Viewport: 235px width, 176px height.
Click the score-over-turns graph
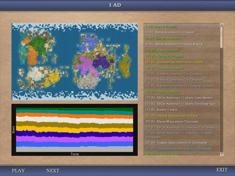click(75, 130)
